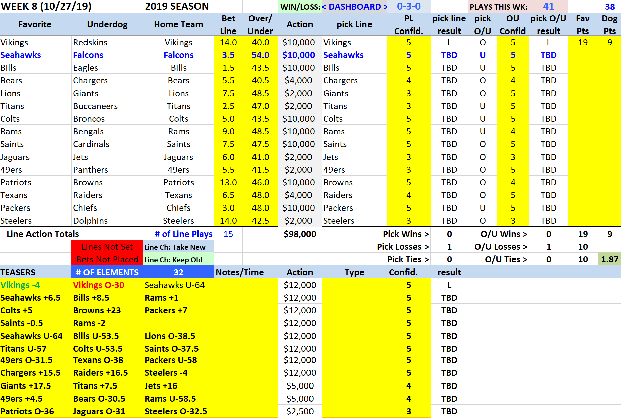621x418 pixels.
Task: Click the 1.87 ratio cell
Action: pos(609,259)
